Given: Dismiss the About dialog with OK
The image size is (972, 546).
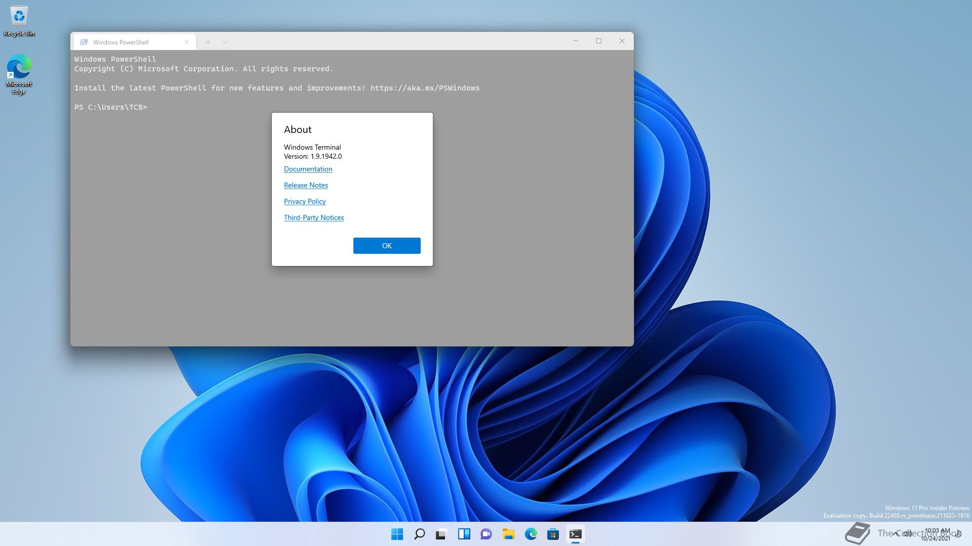Looking at the screenshot, I should click(x=387, y=246).
